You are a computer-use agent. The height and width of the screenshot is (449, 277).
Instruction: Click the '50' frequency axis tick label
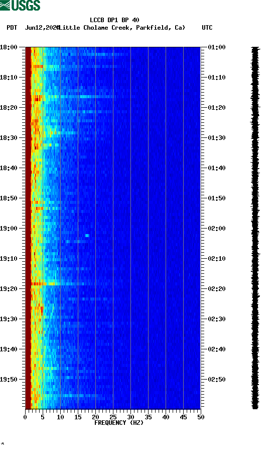coord(201,417)
